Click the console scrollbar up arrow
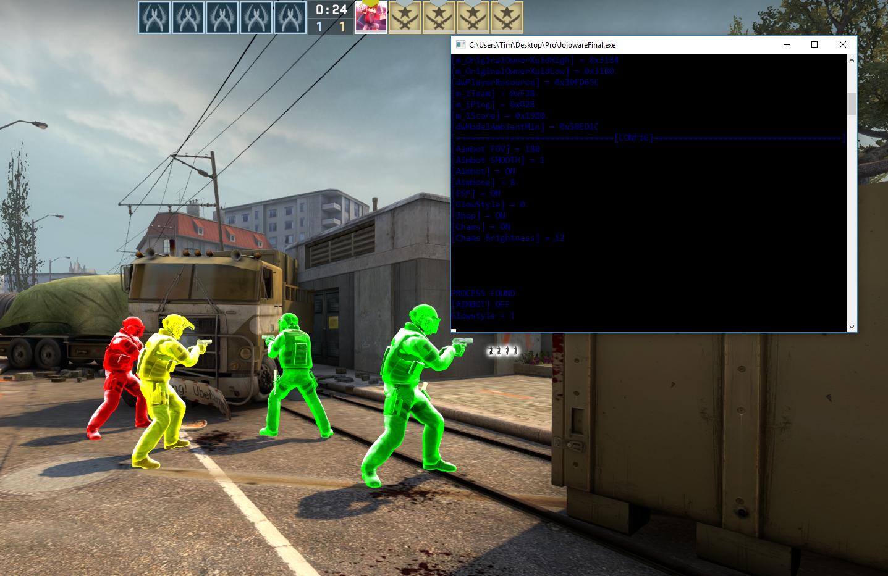Image resolution: width=888 pixels, height=576 pixels. point(852,60)
